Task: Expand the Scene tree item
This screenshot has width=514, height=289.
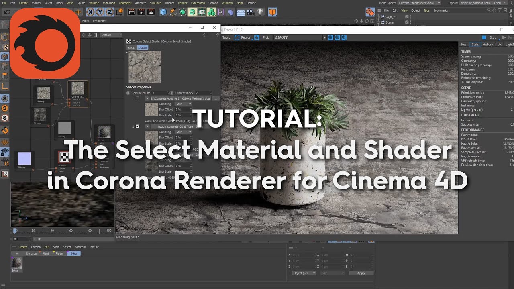Action: click(x=378, y=22)
